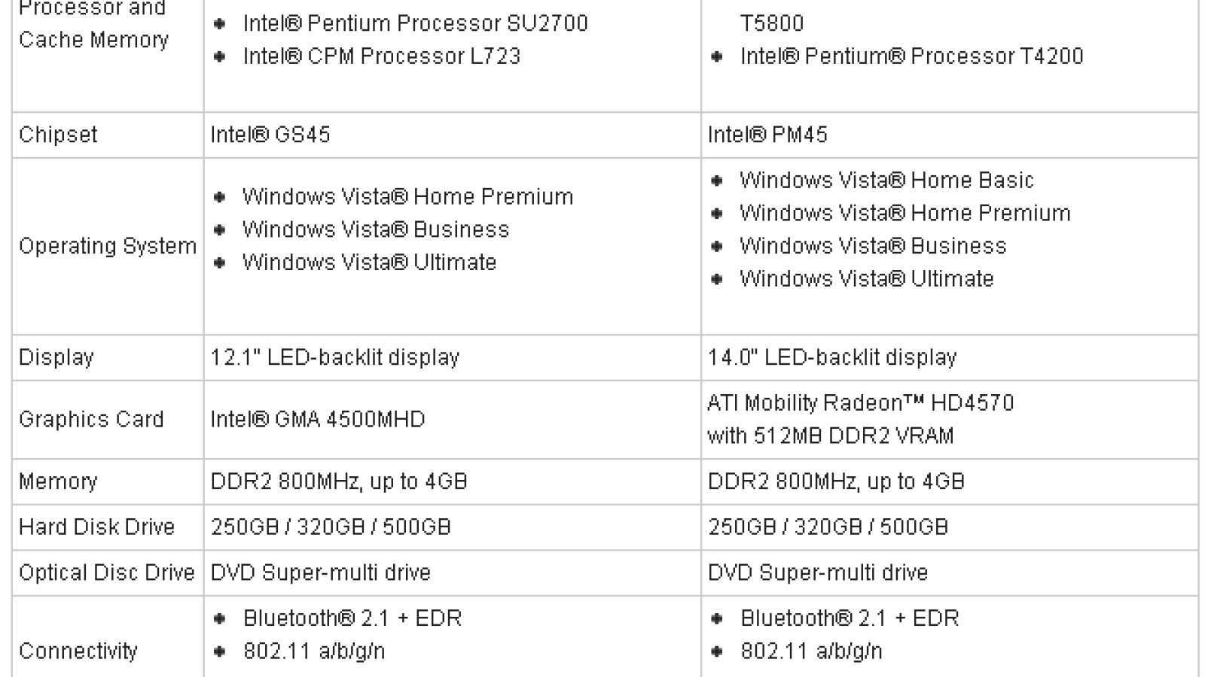Click the Display row label

pyautogui.click(x=56, y=357)
